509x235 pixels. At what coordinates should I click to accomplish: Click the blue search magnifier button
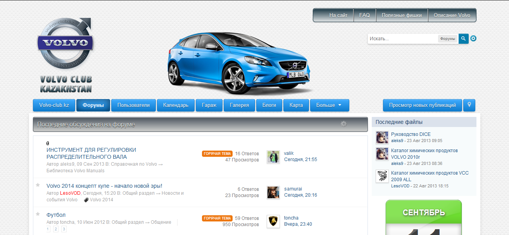(x=464, y=39)
